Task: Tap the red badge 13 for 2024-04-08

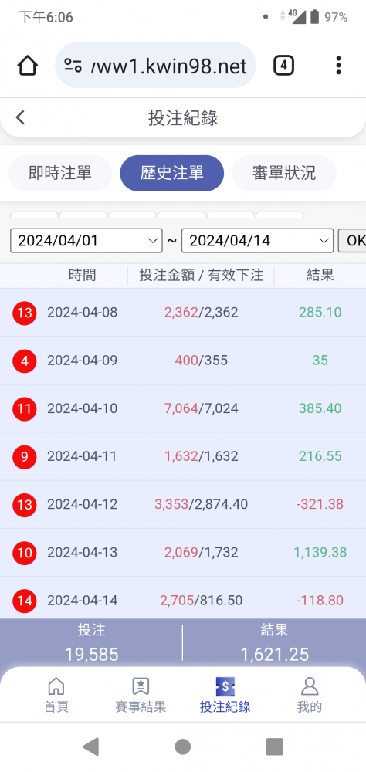Action: click(x=25, y=313)
